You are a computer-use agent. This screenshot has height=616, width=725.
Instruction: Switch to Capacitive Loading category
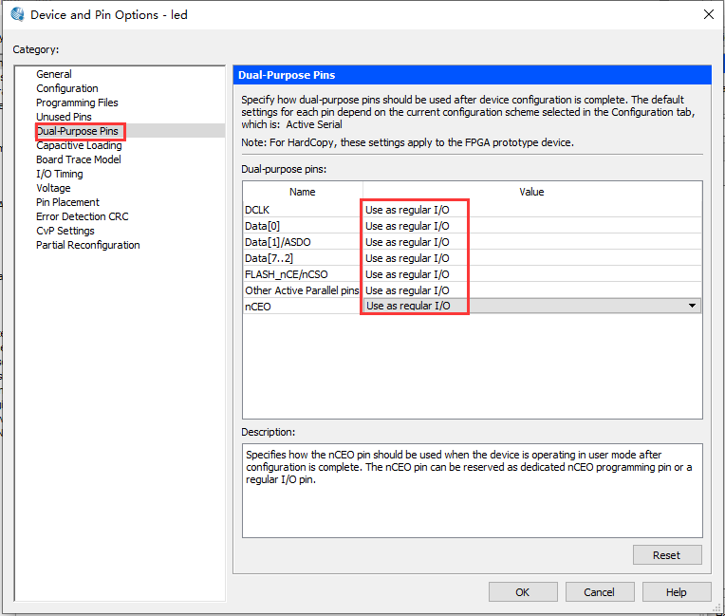coord(79,145)
